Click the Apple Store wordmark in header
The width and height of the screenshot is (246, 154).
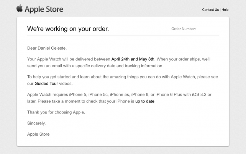tap(44, 9)
